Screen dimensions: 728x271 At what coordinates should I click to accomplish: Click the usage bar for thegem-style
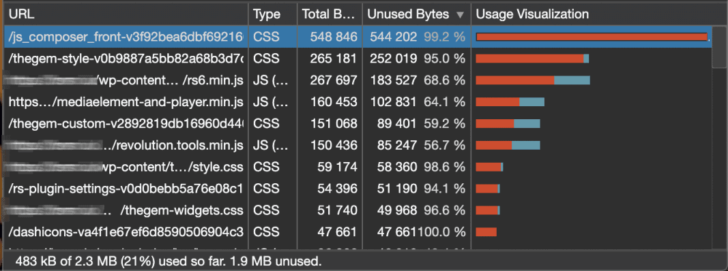tap(532, 59)
